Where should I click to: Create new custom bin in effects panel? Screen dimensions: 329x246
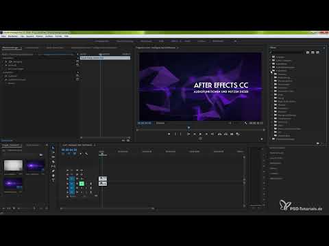pos(318,143)
